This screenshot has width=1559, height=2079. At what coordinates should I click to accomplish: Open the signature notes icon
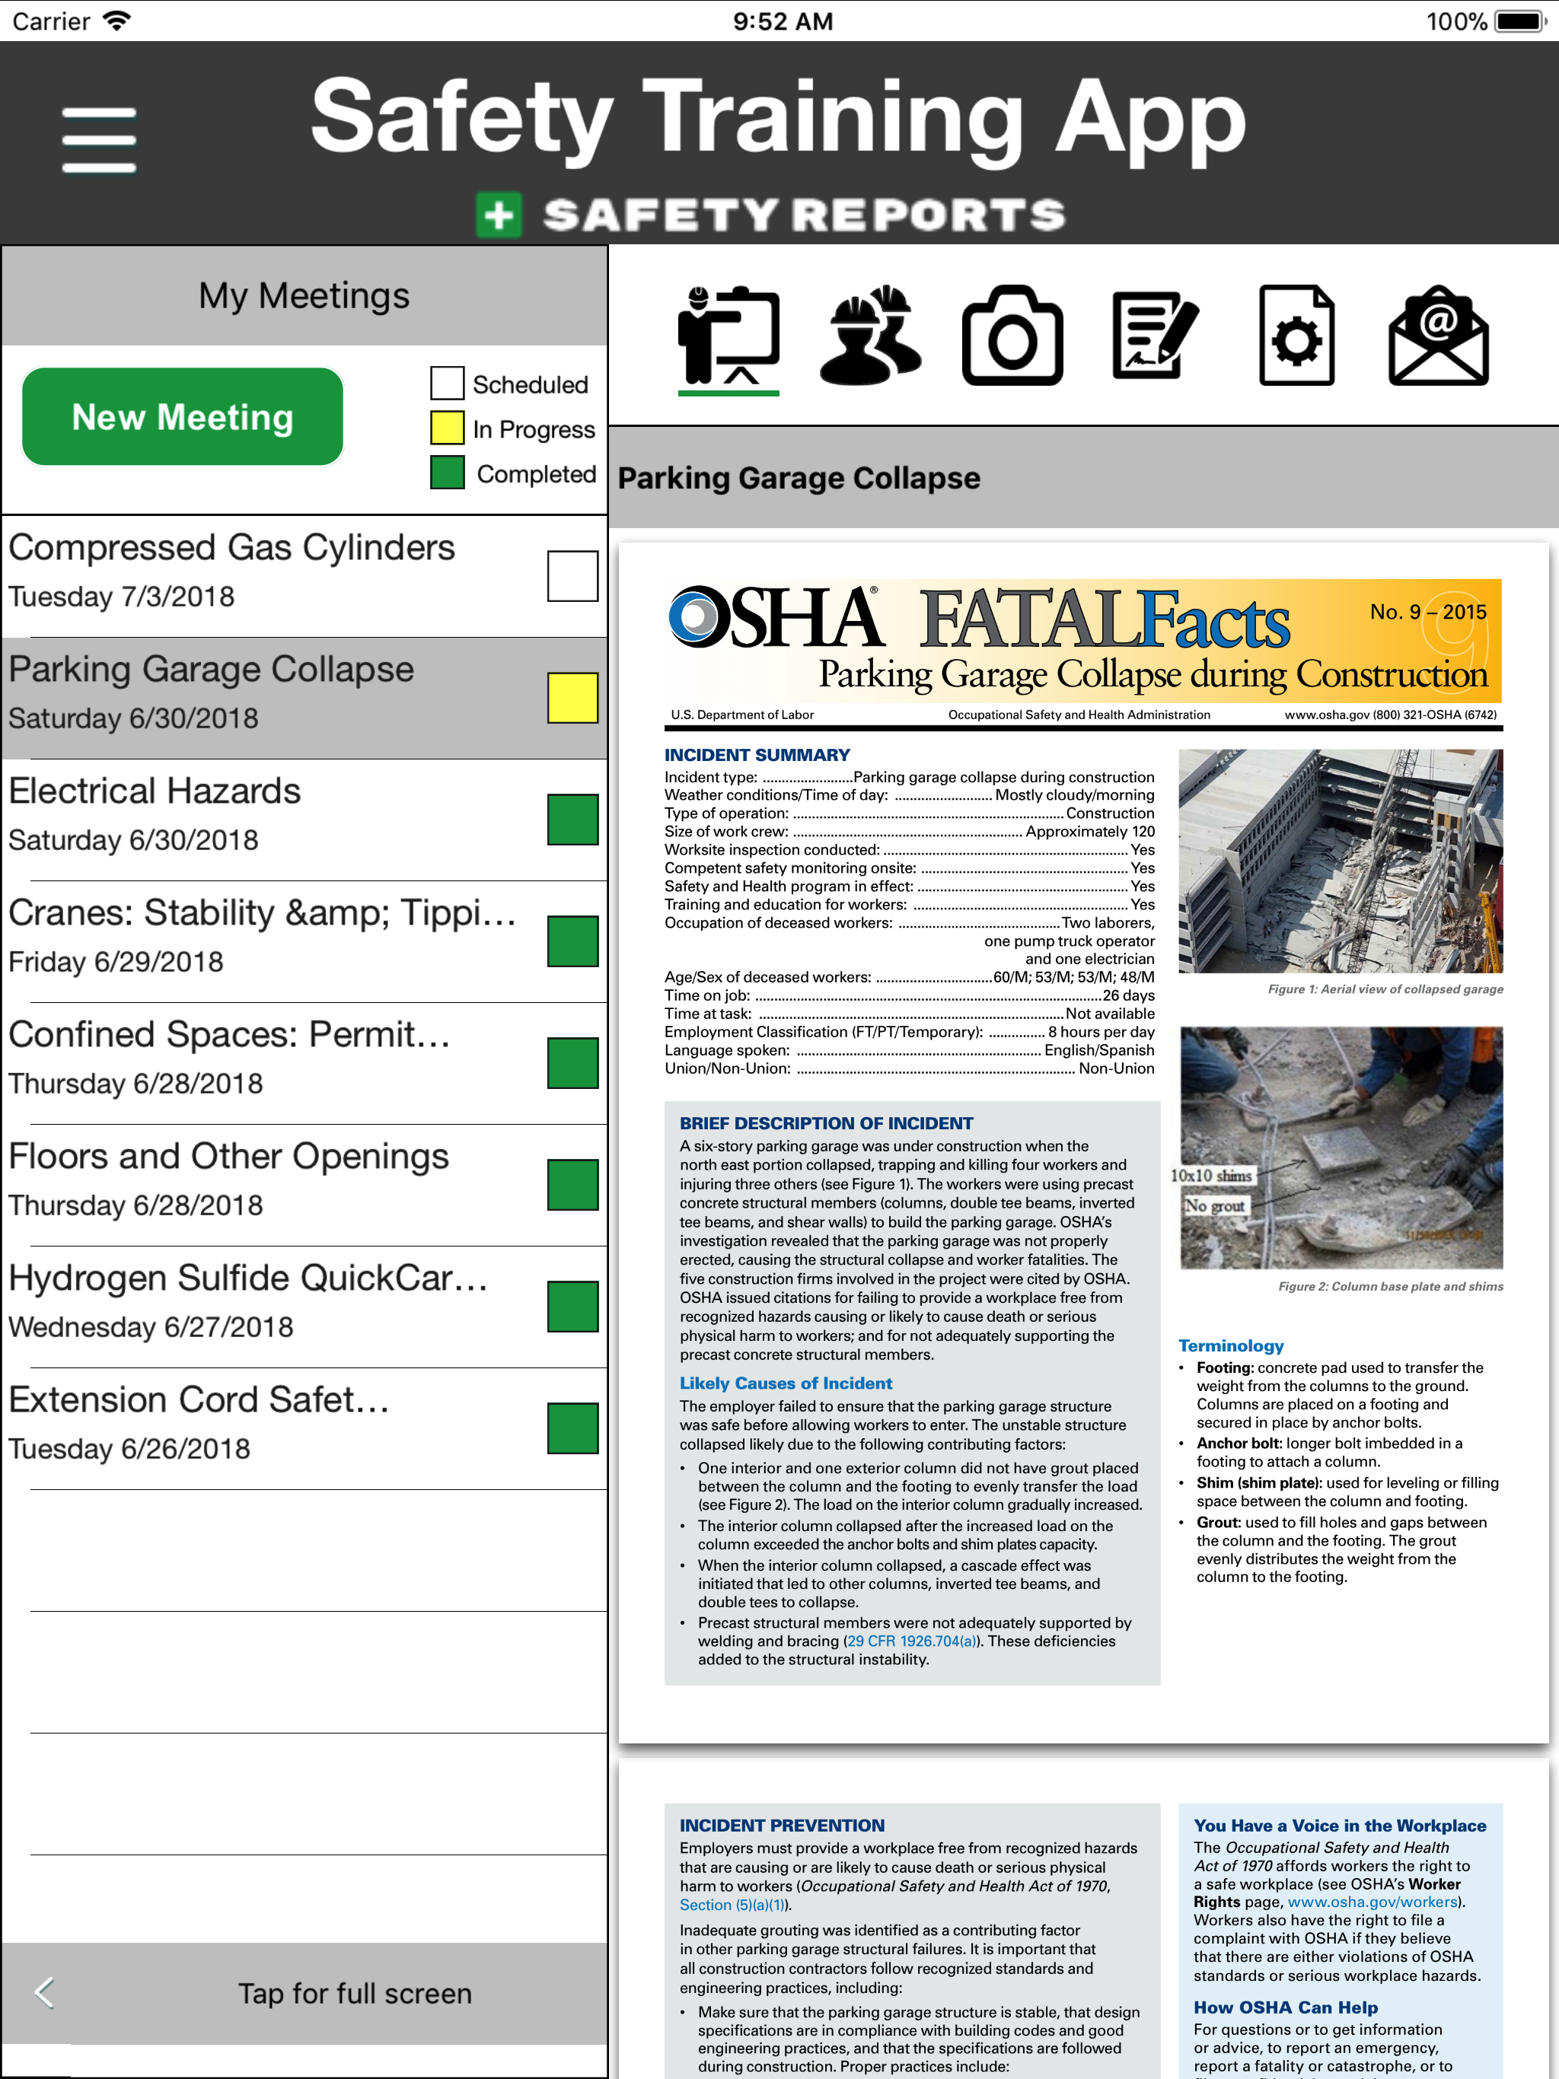pyautogui.click(x=1155, y=336)
